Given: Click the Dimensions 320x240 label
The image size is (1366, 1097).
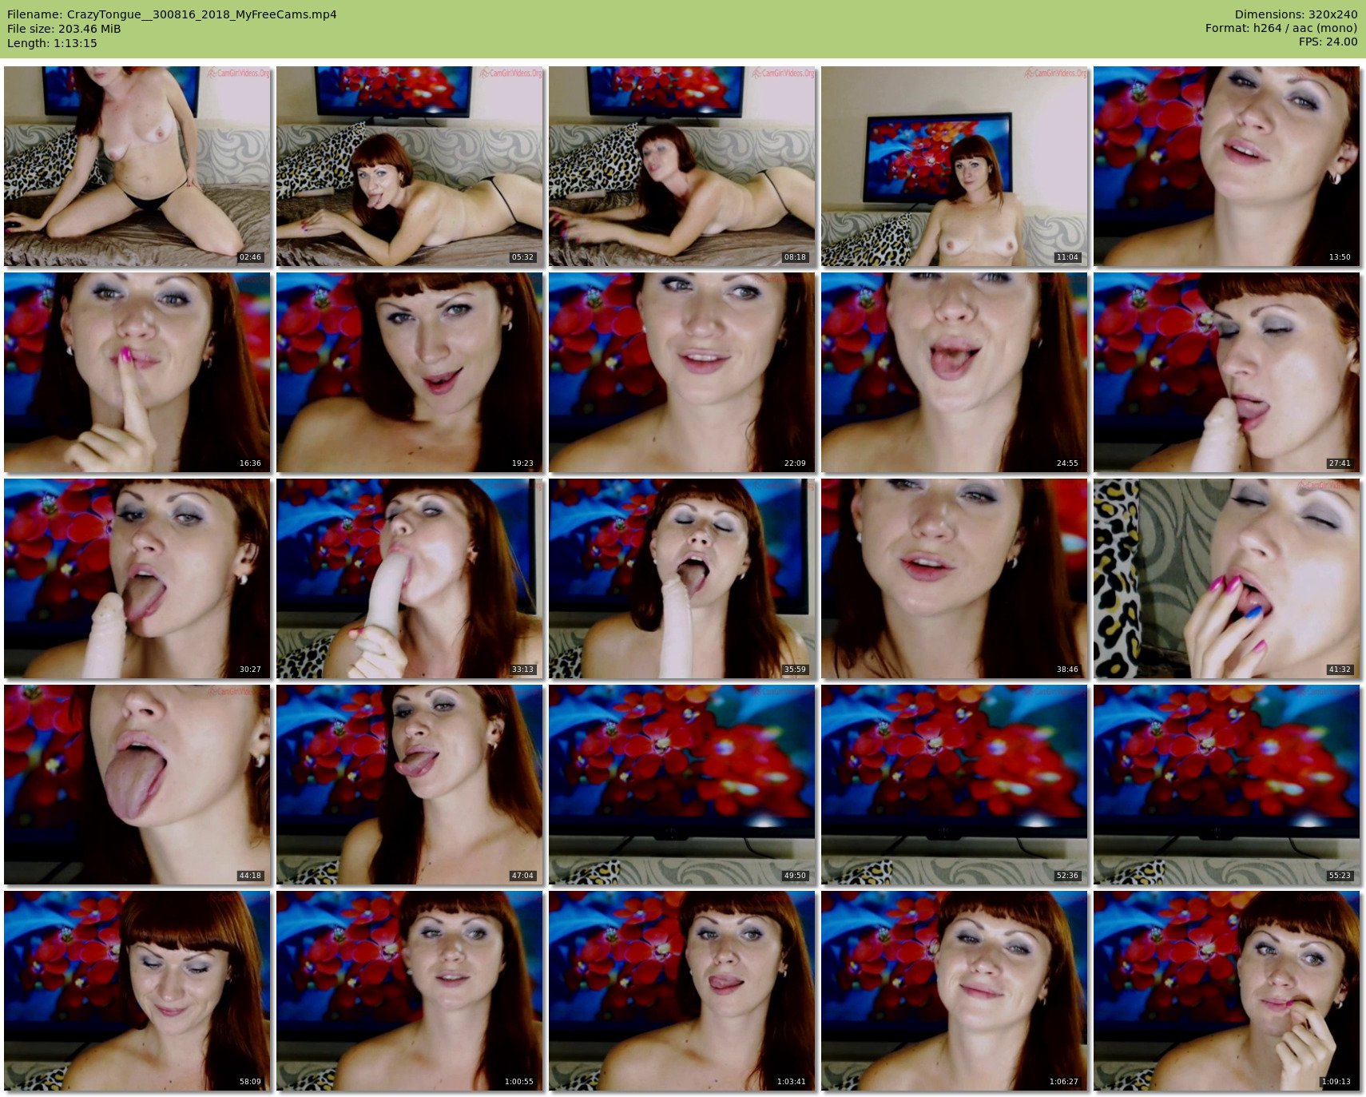Looking at the screenshot, I should (x=1296, y=14).
